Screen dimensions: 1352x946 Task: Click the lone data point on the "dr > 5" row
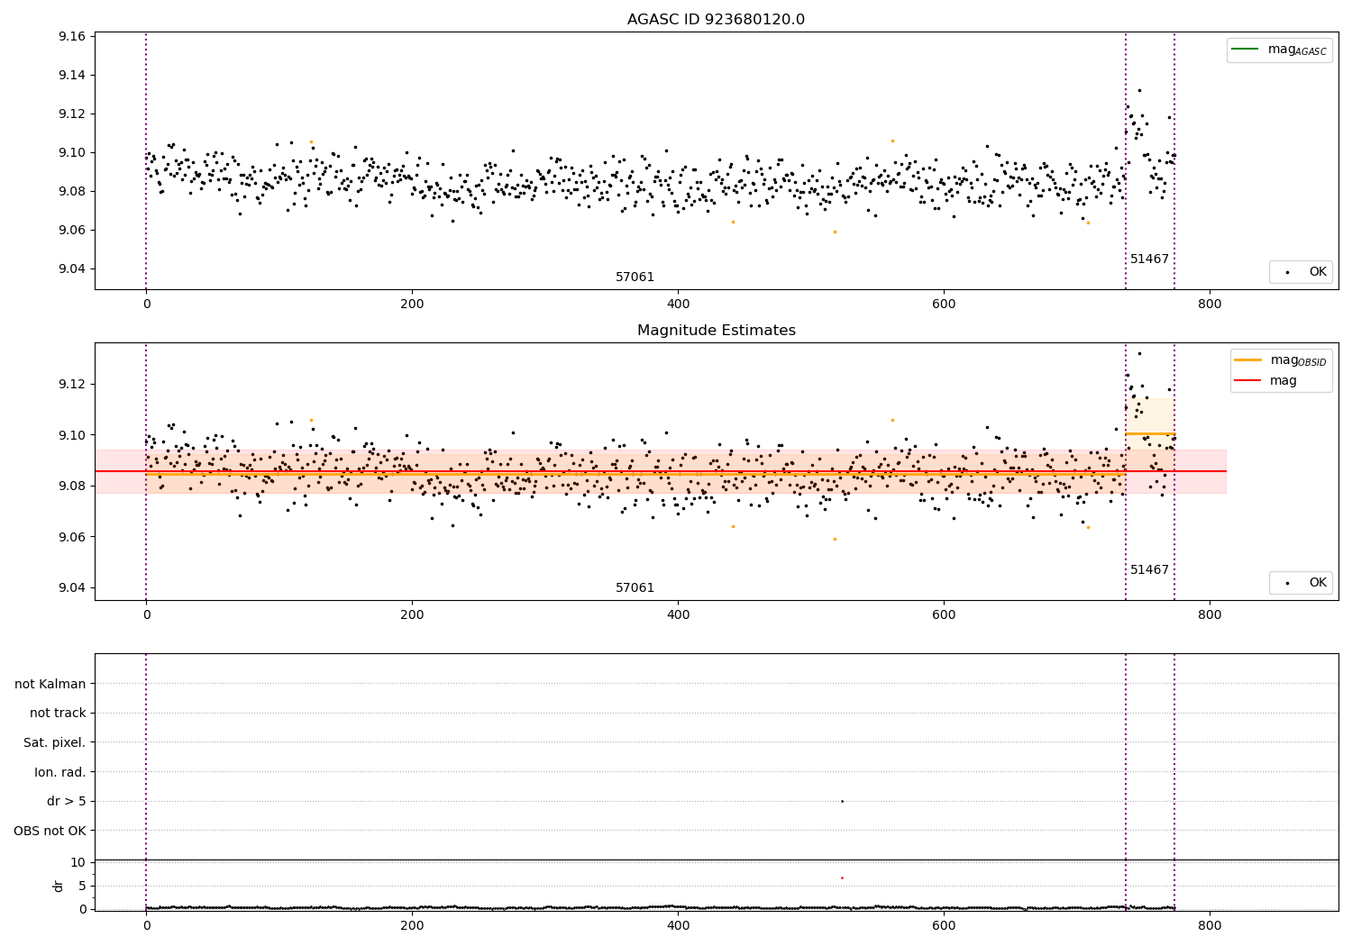point(842,801)
